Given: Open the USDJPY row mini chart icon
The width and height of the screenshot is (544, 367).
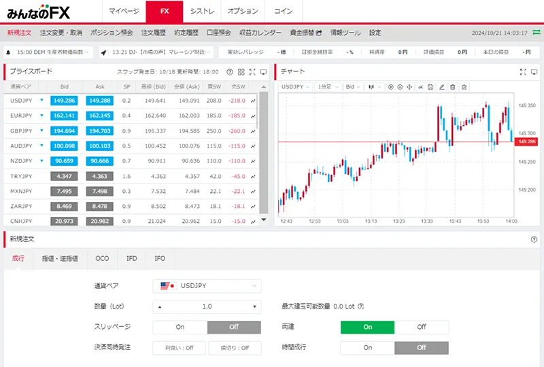Looking at the screenshot, I should click(x=253, y=101).
